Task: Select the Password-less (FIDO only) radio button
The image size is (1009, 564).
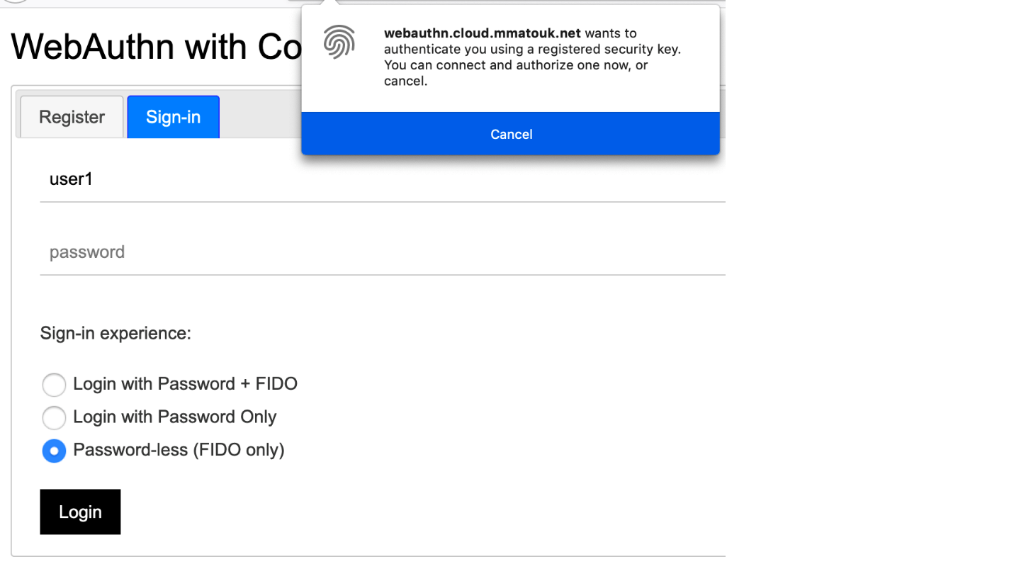Action: pos(54,451)
